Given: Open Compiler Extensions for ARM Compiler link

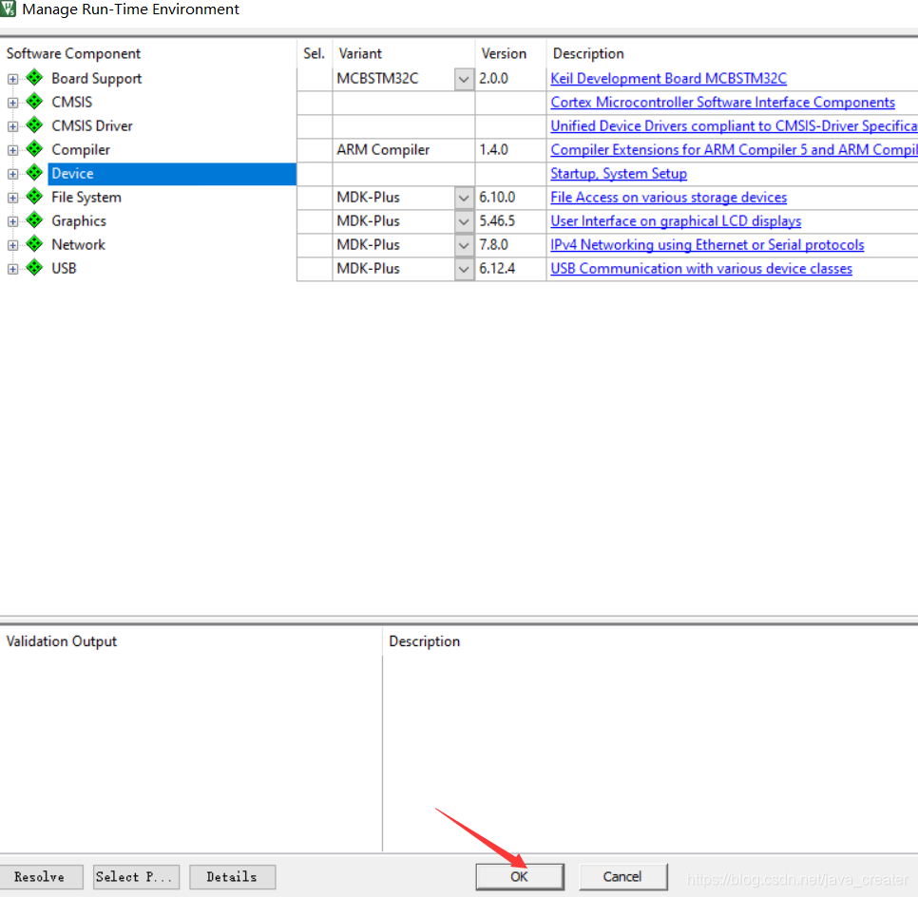Looking at the screenshot, I should click(734, 150).
